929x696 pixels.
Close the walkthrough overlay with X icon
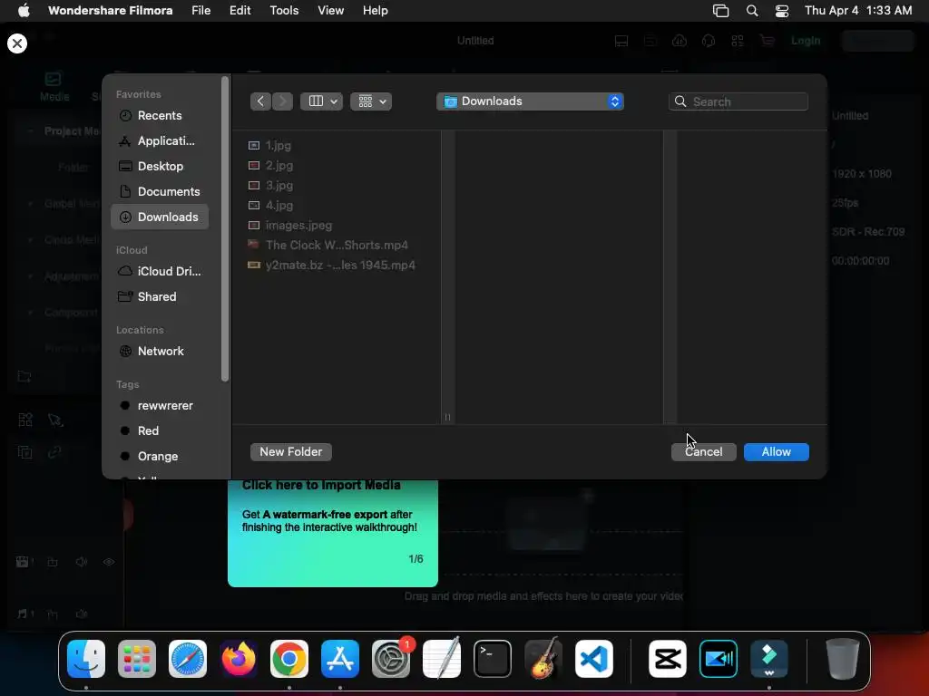point(17,43)
